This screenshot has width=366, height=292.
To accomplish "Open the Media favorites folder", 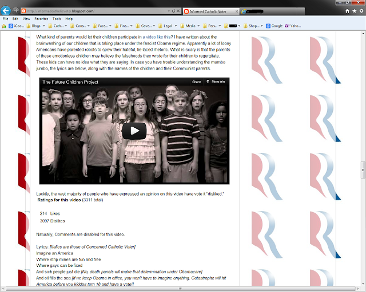I will click(x=188, y=26).
